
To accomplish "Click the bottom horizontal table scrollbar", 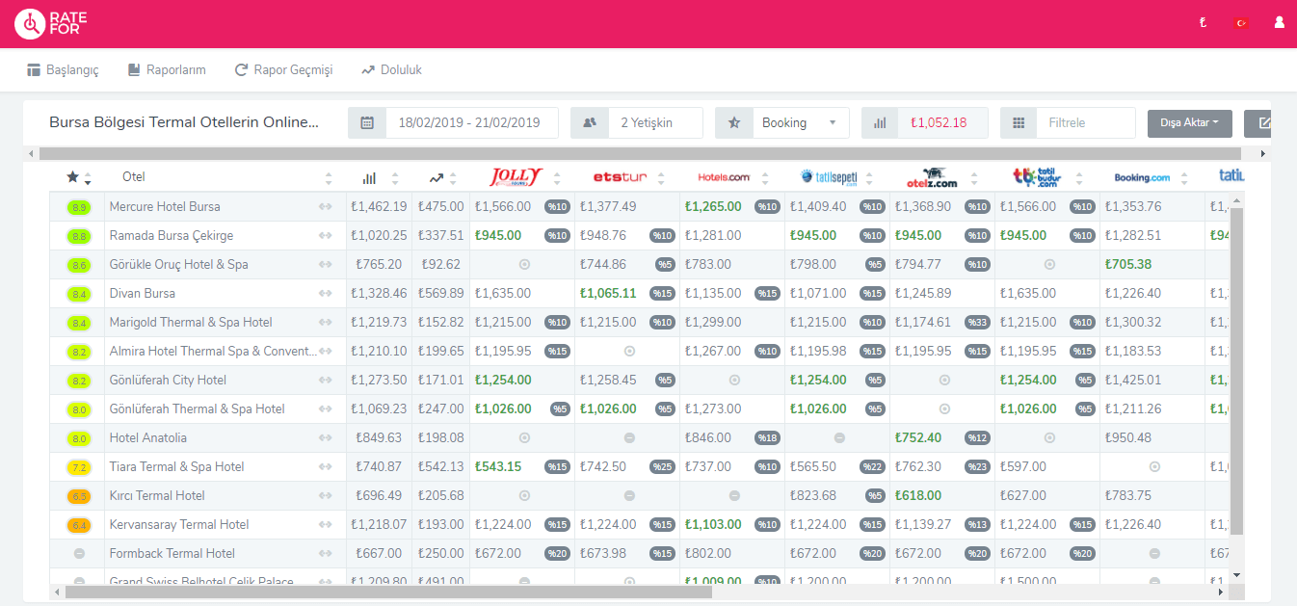I will pyautogui.click(x=385, y=592).
